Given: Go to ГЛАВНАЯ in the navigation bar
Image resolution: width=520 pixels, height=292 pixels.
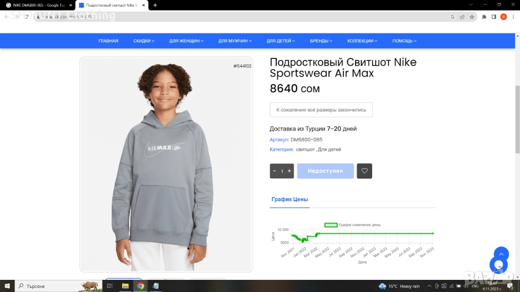Looking at the screenshot, I should coord(108,41).
